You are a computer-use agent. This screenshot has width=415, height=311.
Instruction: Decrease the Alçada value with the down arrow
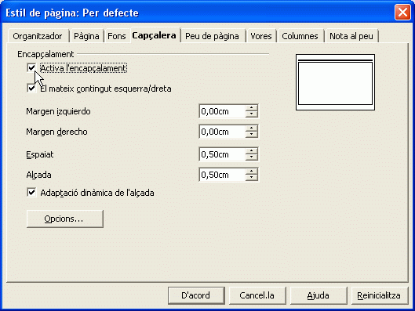pos(251,178)
